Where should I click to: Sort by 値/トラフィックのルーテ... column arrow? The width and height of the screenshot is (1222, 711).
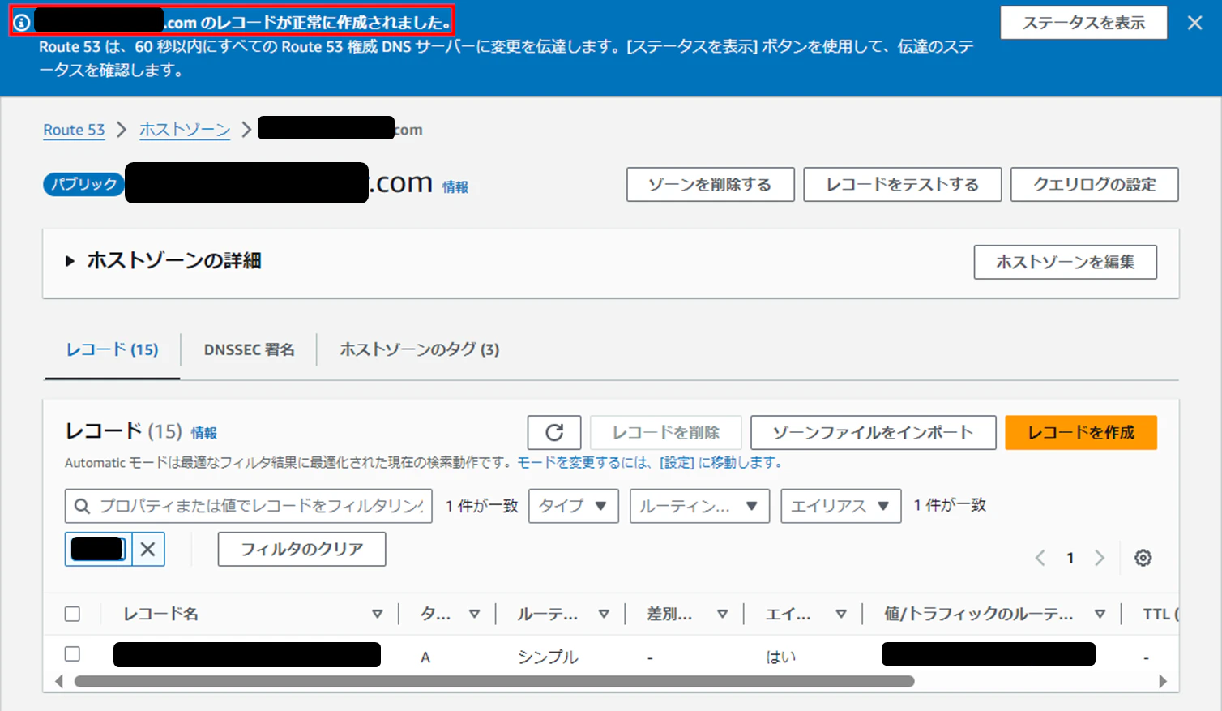(x=1100, y=614)
